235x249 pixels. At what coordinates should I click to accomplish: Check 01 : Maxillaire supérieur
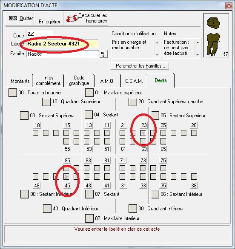click(x=89, y=93)
